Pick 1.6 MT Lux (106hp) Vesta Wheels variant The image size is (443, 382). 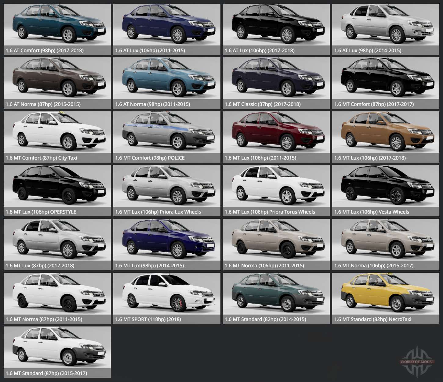[x=386, y=191]
